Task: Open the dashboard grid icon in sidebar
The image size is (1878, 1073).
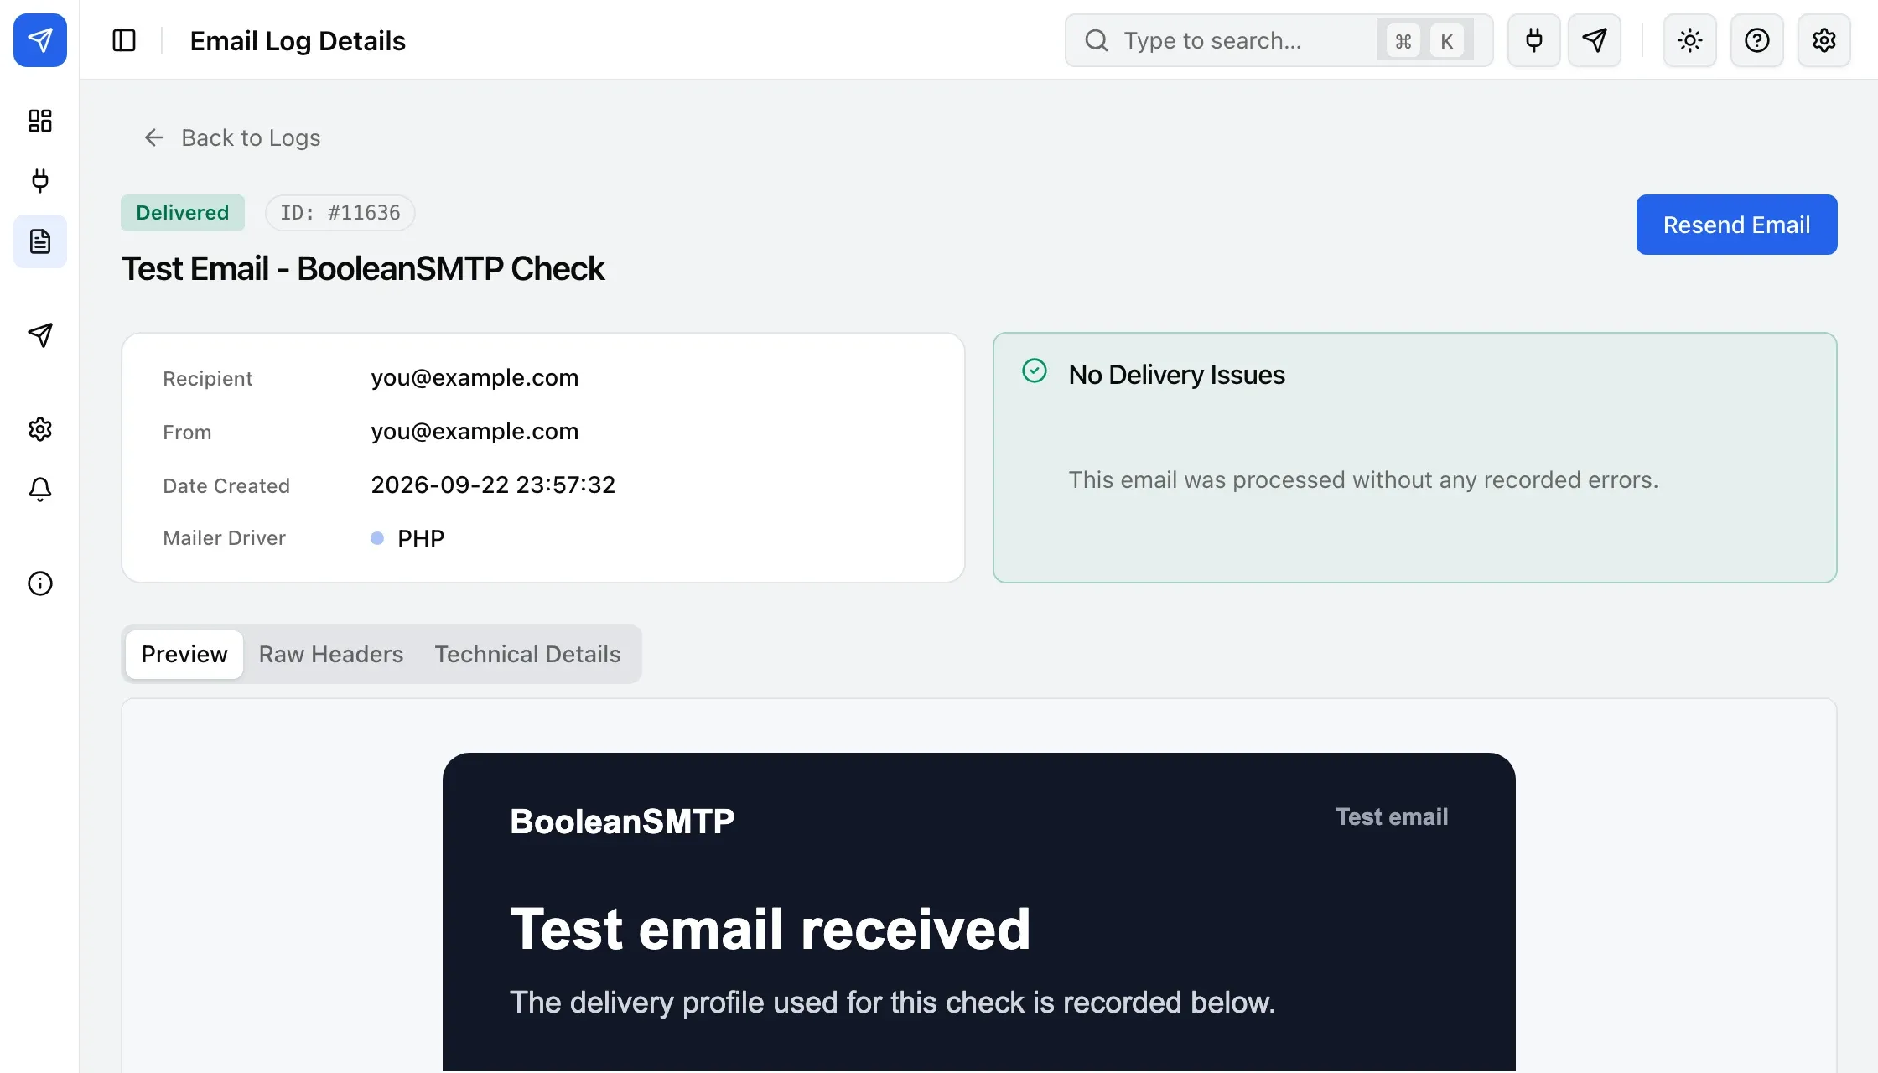Action: pyautogui.click(x=40, y=121)
